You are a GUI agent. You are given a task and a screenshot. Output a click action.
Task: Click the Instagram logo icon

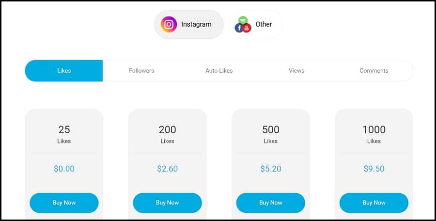click(x=169, y=25)
